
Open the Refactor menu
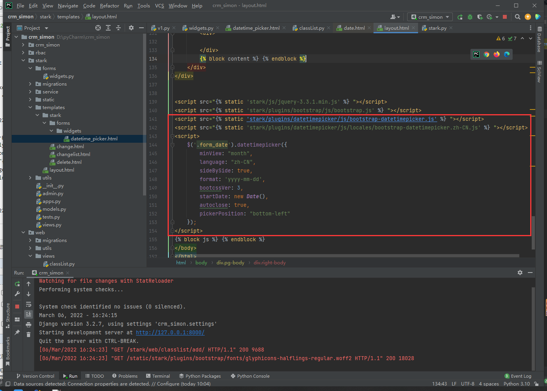click(109, 6)
